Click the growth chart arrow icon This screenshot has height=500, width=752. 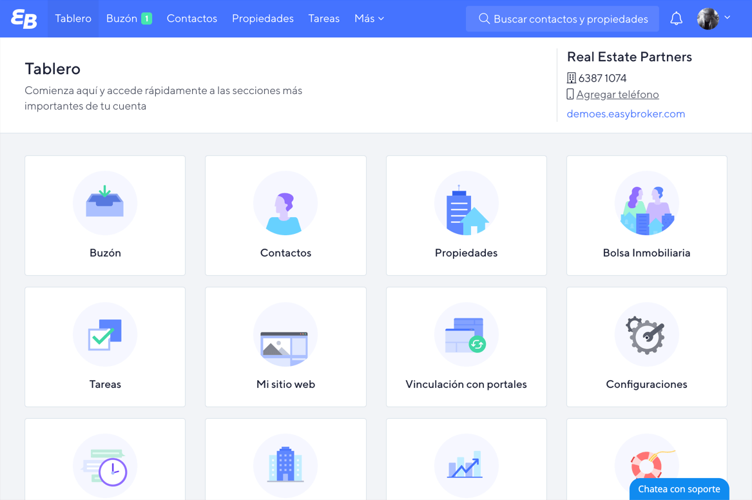466,465
